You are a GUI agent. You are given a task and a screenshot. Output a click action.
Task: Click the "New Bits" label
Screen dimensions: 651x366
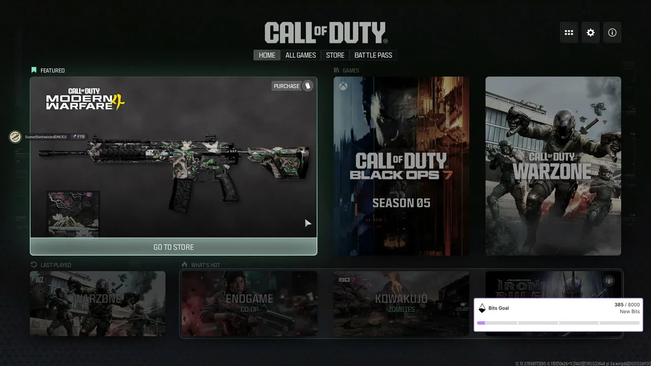click(x=630, y=312)
